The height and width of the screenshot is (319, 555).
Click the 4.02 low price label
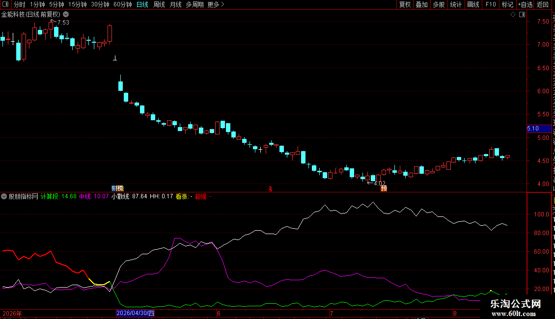click(x=380, y=184)
